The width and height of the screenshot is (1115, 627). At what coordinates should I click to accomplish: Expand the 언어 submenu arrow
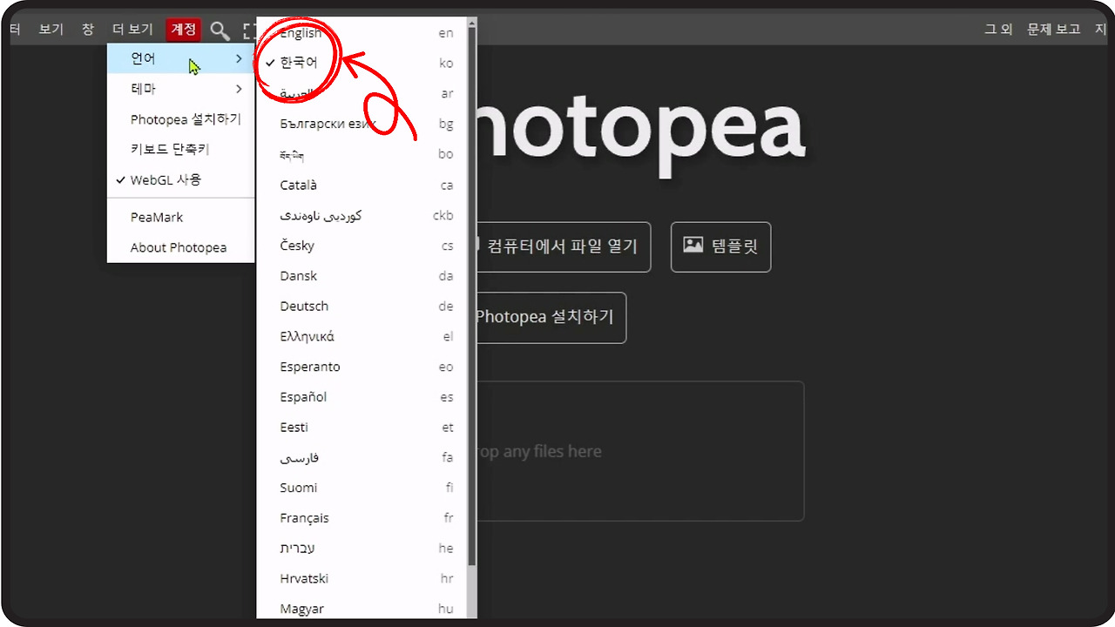239,58
